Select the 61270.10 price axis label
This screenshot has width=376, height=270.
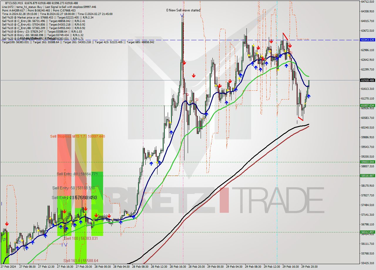point(367,98)
